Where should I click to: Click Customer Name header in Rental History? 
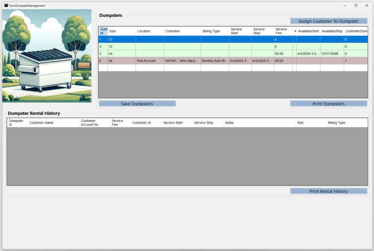[x=53, y=123]
